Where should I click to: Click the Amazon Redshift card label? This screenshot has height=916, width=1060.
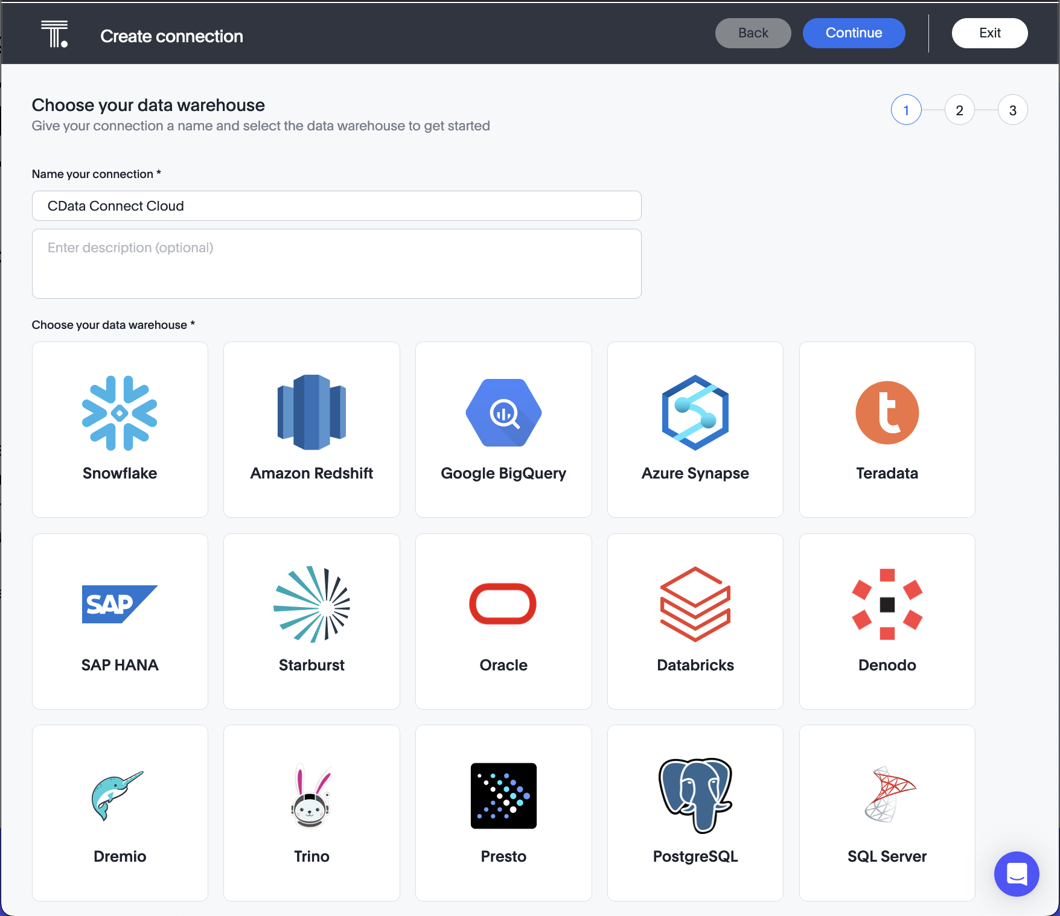click(x=311, y=473)
